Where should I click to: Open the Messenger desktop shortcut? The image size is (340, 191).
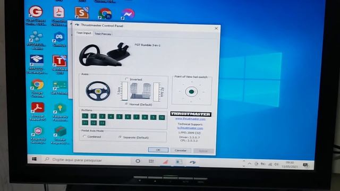pos(127,14)
